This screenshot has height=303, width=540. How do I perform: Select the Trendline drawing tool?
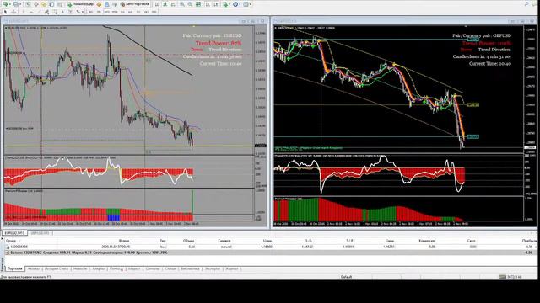pos(39,12)
